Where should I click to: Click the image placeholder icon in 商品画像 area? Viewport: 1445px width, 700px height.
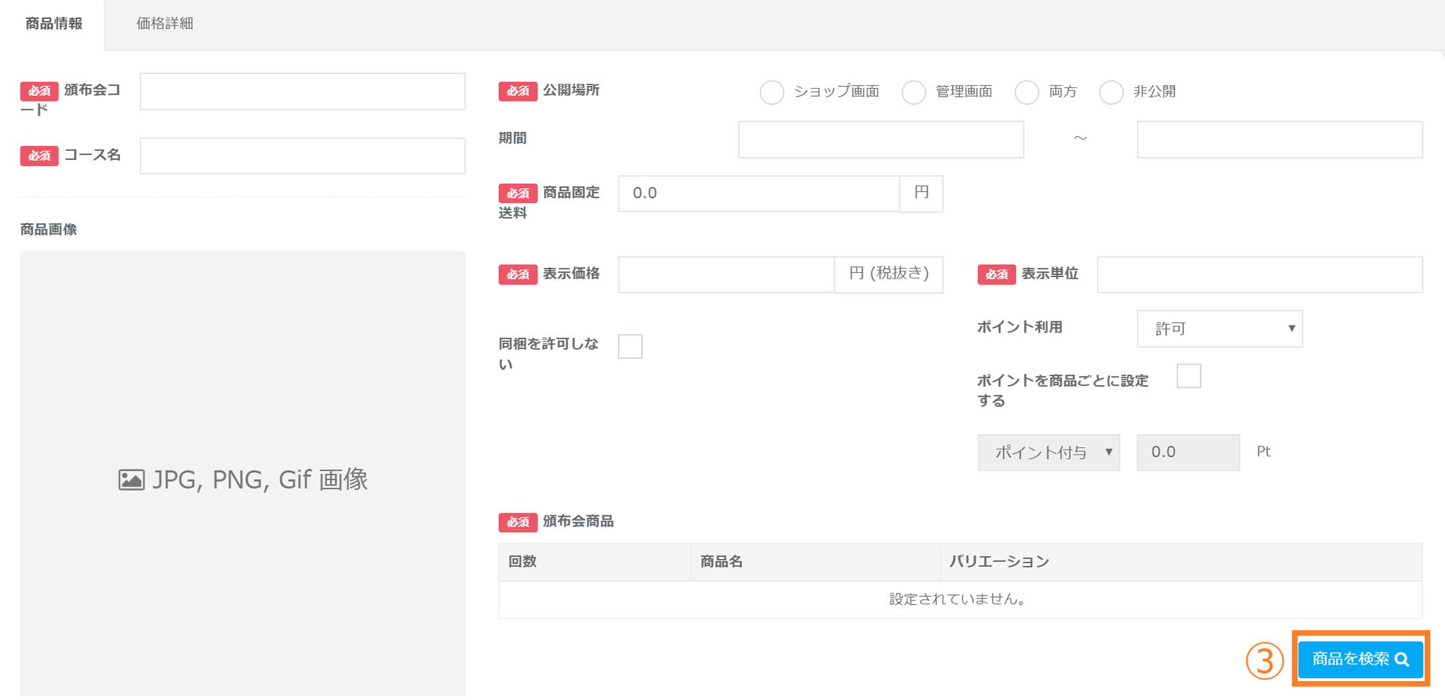pyautogui.click(x=131, y=480)
